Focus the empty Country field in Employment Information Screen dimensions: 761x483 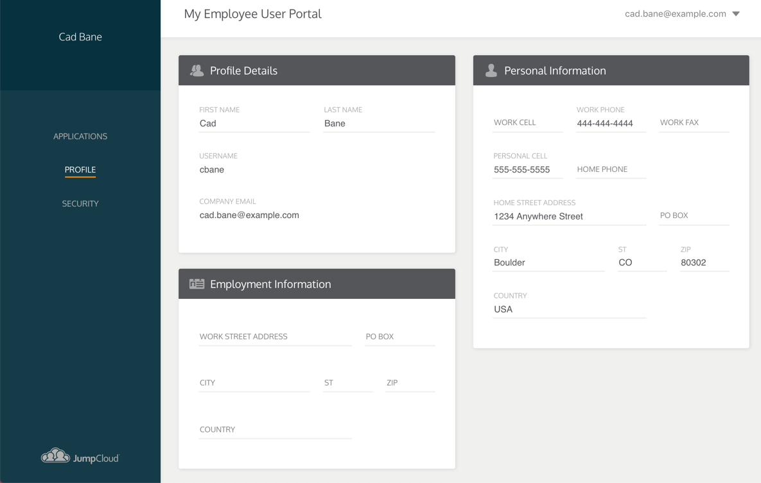[x=276, y=430]
